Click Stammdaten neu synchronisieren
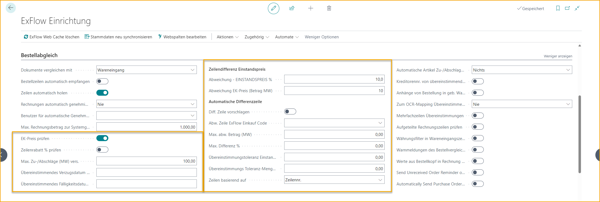The image size is (600, 202). [118, 37]
